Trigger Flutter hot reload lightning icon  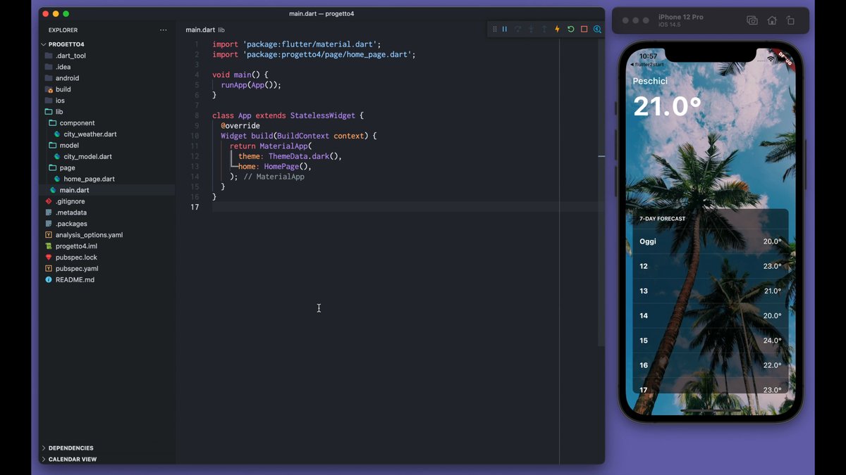pos(557,30)
